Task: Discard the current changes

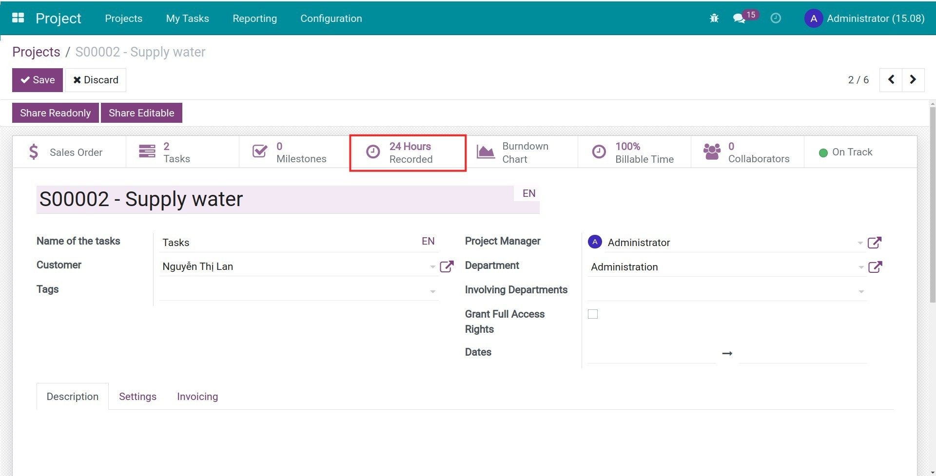Action: pyautogui.click(x=96, y=79)
